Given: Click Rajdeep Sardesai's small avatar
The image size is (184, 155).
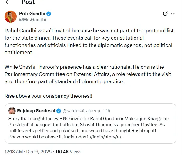Looking at the screenshot, I should 12,110.
